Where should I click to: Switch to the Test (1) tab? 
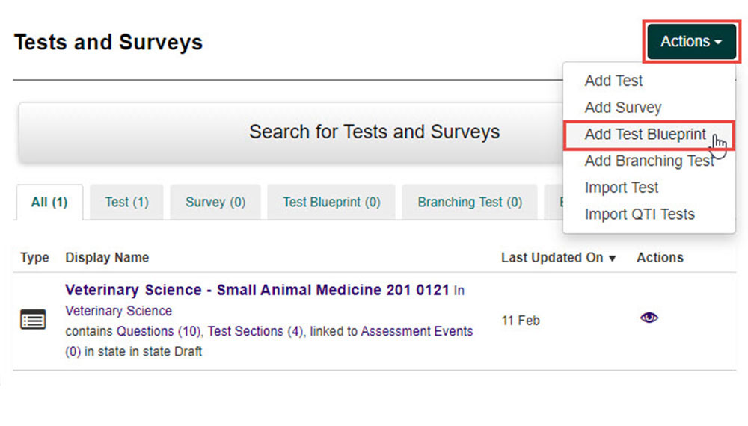[127, 202]
